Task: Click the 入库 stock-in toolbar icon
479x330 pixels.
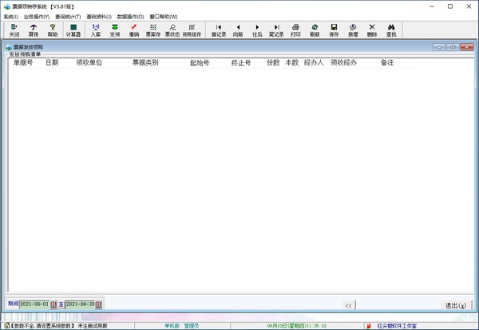Action: click(x=96, y=30)
